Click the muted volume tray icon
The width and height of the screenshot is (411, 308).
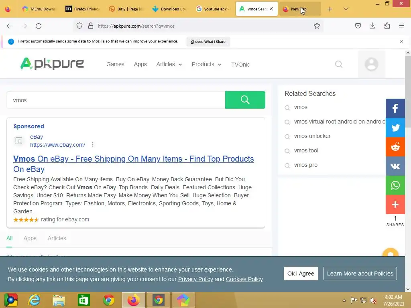(x=373, y=300)
